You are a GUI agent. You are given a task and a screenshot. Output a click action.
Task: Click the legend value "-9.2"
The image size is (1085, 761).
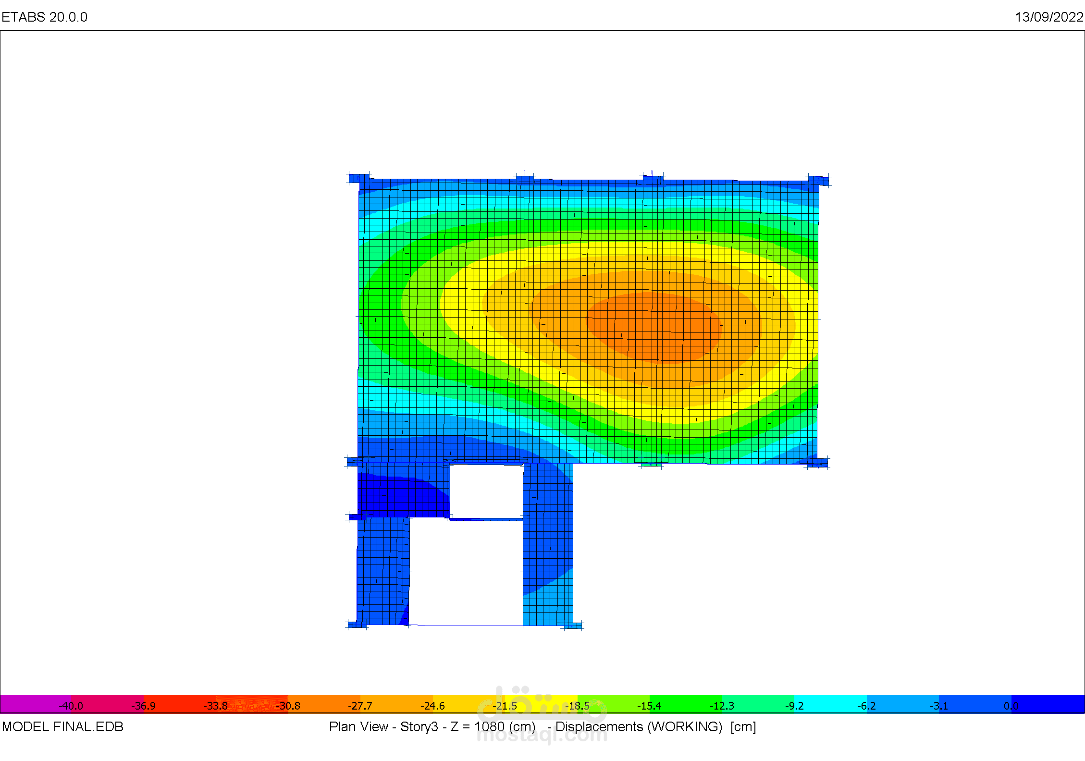pyautogui.click(x=794, y=706)
